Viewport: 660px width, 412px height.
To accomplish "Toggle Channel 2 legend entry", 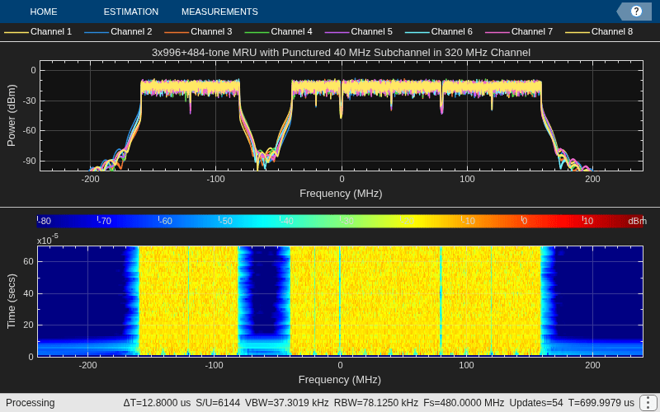I will (x=118, y=31).
